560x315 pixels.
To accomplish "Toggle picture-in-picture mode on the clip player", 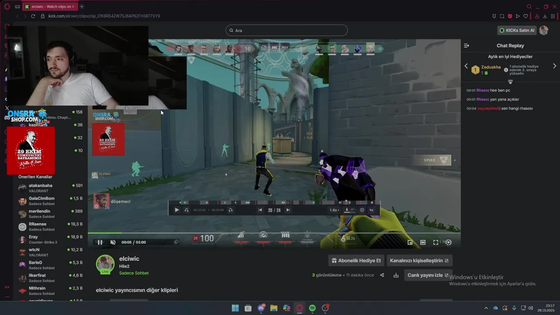I will (x=410, y=242).
